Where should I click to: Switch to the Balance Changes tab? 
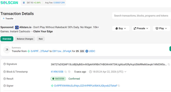pos(25,39)
